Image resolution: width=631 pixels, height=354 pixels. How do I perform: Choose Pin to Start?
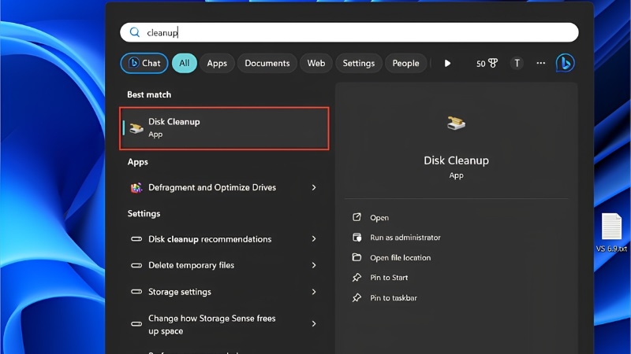[x=389, y=278]
